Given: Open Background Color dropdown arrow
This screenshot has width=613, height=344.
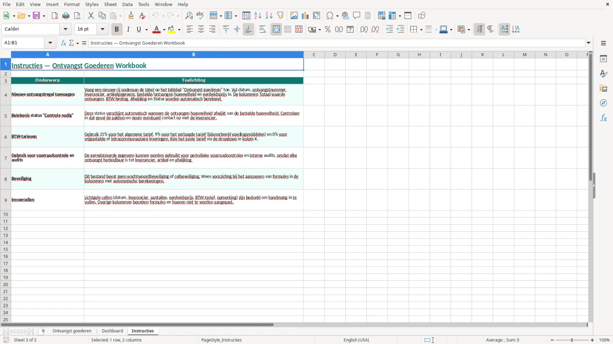Looking at the screenshot, I should tap(180, 30).
